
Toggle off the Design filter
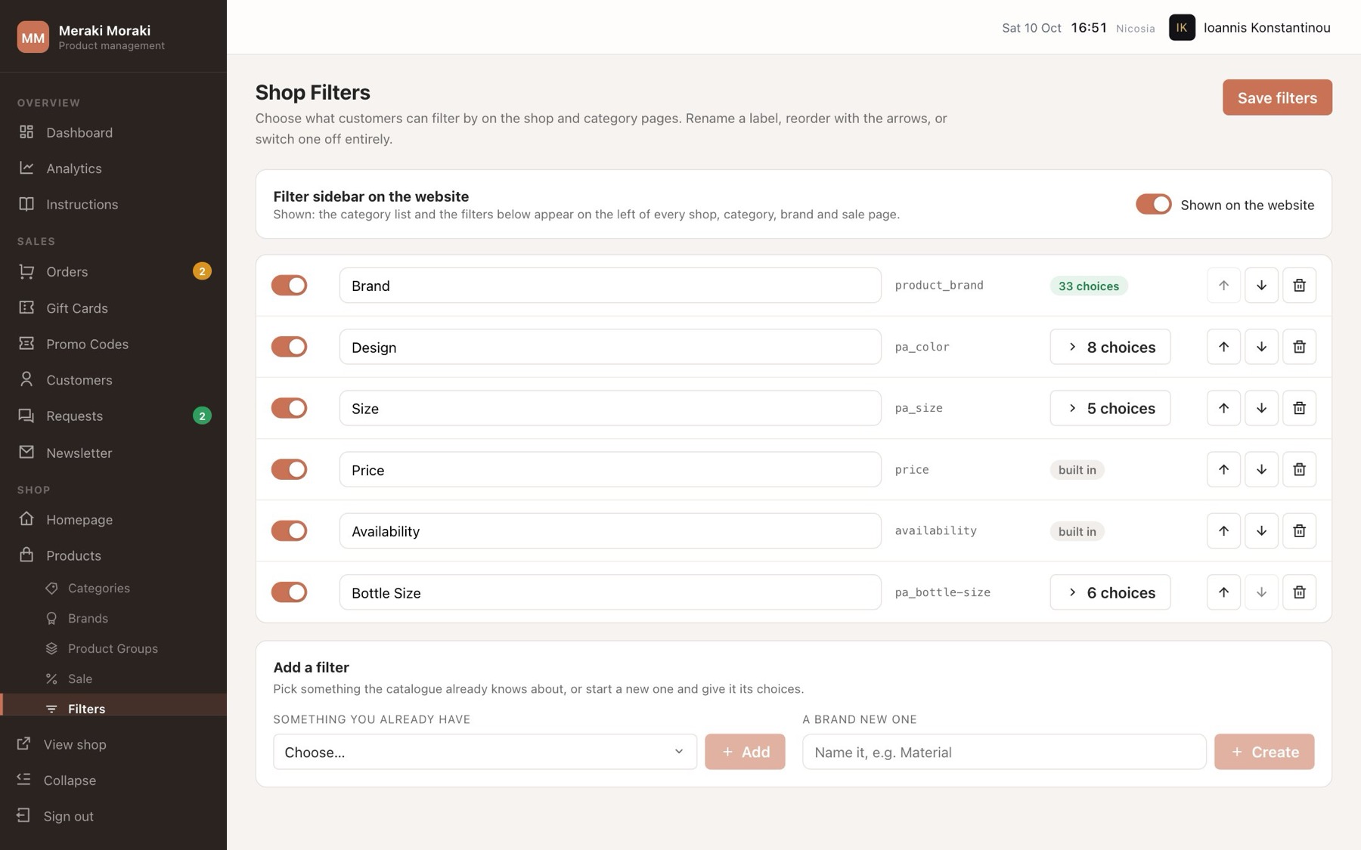(289, 347)
